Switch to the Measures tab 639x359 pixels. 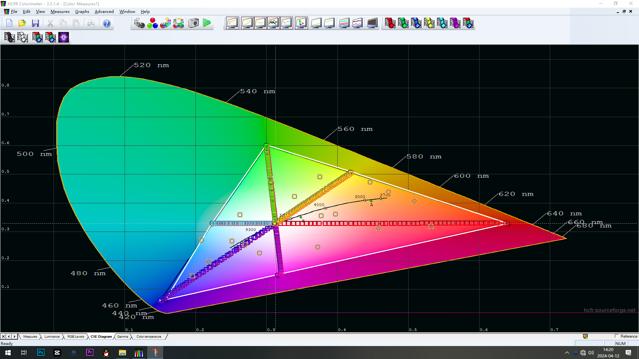pos(30,336)
